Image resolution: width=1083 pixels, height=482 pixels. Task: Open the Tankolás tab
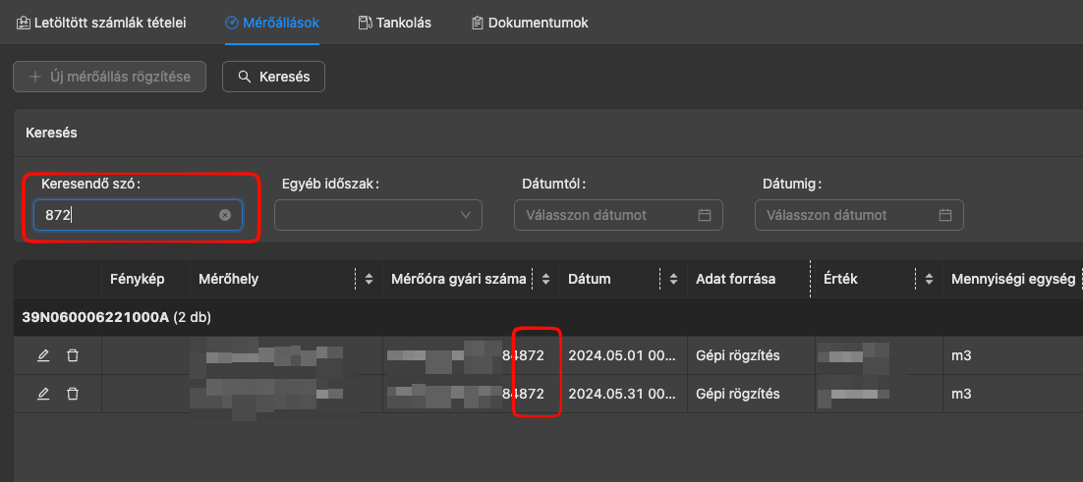point(394,23)
